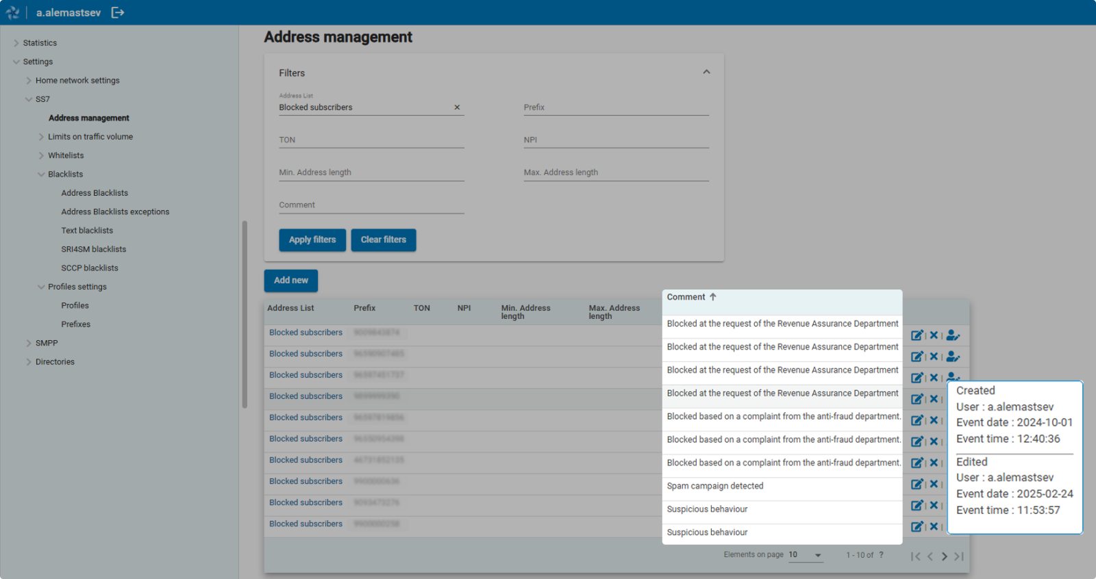This screenshot has width=1096, height=579.
Task: Collapse the Filters panel
Action: click(x=706, y=72)
